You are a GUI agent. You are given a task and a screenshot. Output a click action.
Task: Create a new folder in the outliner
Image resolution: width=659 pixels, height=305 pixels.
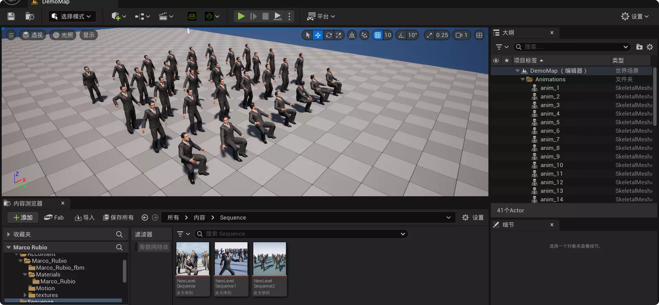pos(639,47)
